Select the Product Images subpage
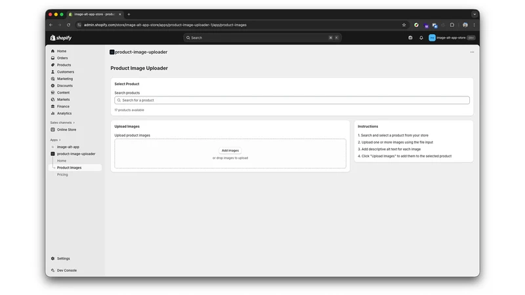 click(x=69, y=168)
